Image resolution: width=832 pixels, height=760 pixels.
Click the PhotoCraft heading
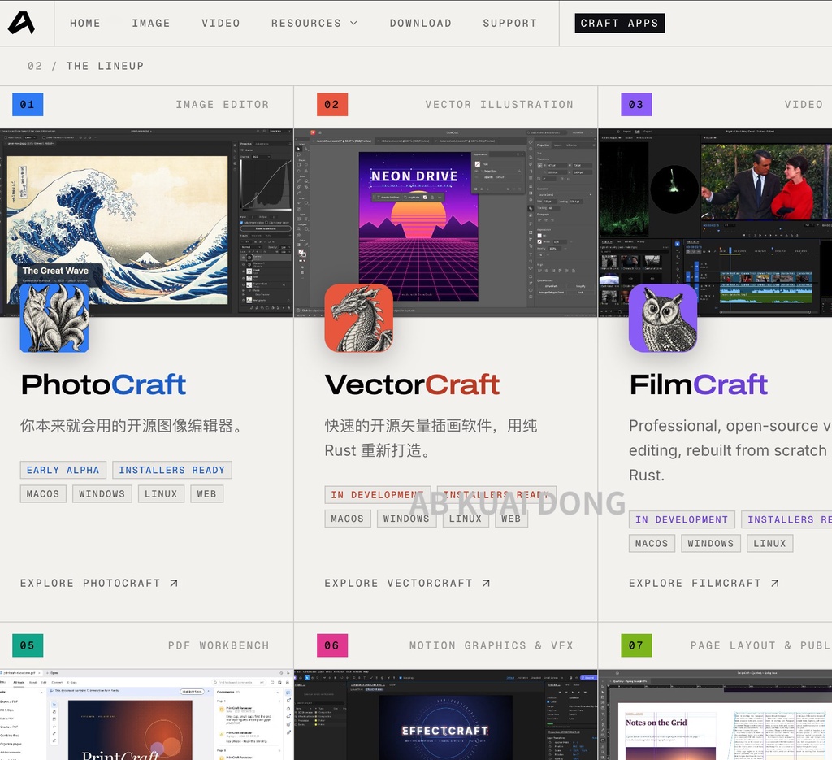pyautogui.click(x=103, y=384)
